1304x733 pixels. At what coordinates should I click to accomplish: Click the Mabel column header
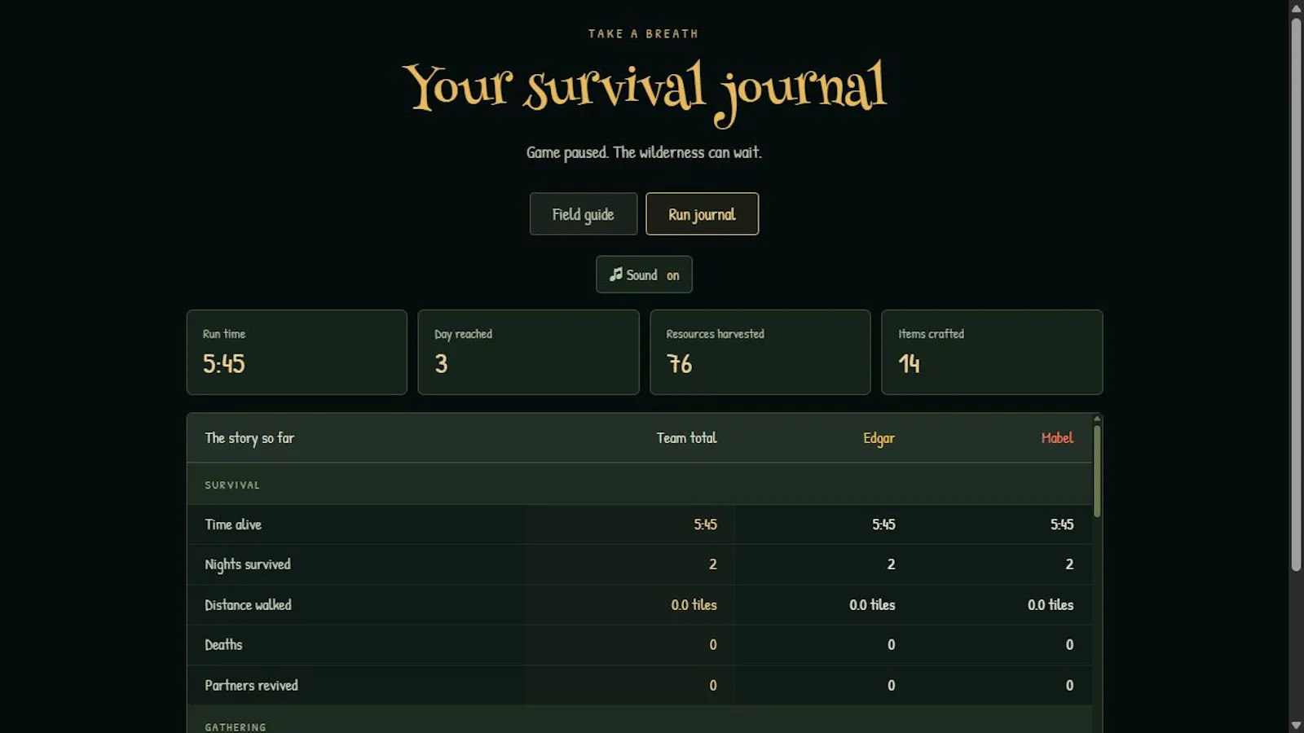[x=1057, y=438]
